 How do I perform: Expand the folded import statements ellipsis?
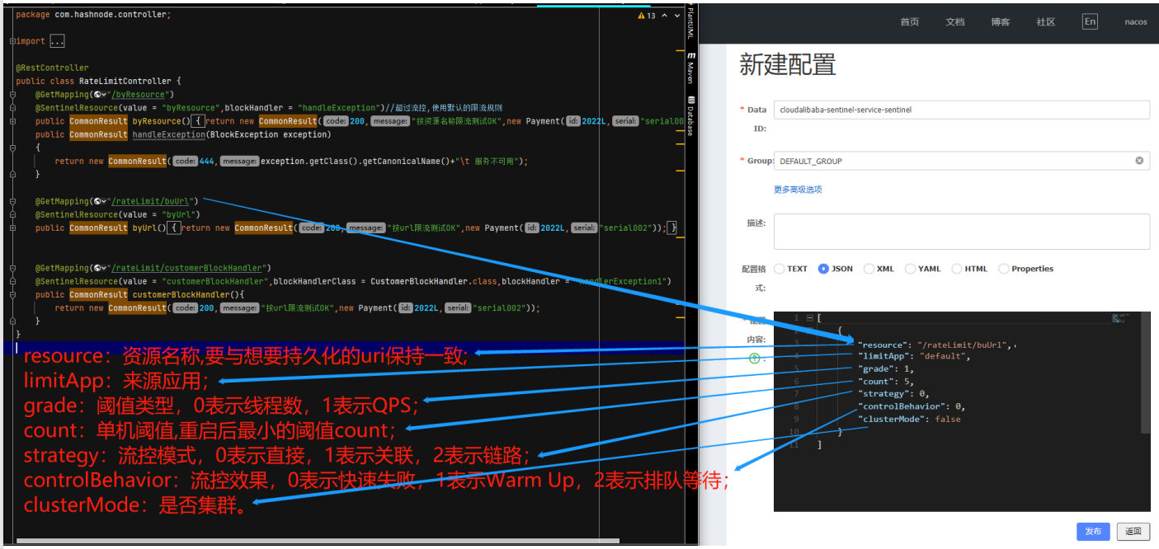click(x=57, y=41)
